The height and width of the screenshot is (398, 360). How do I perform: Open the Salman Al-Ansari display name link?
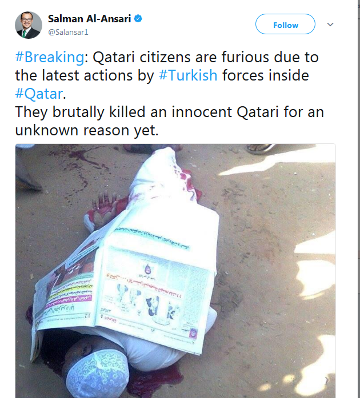[89, 19]
